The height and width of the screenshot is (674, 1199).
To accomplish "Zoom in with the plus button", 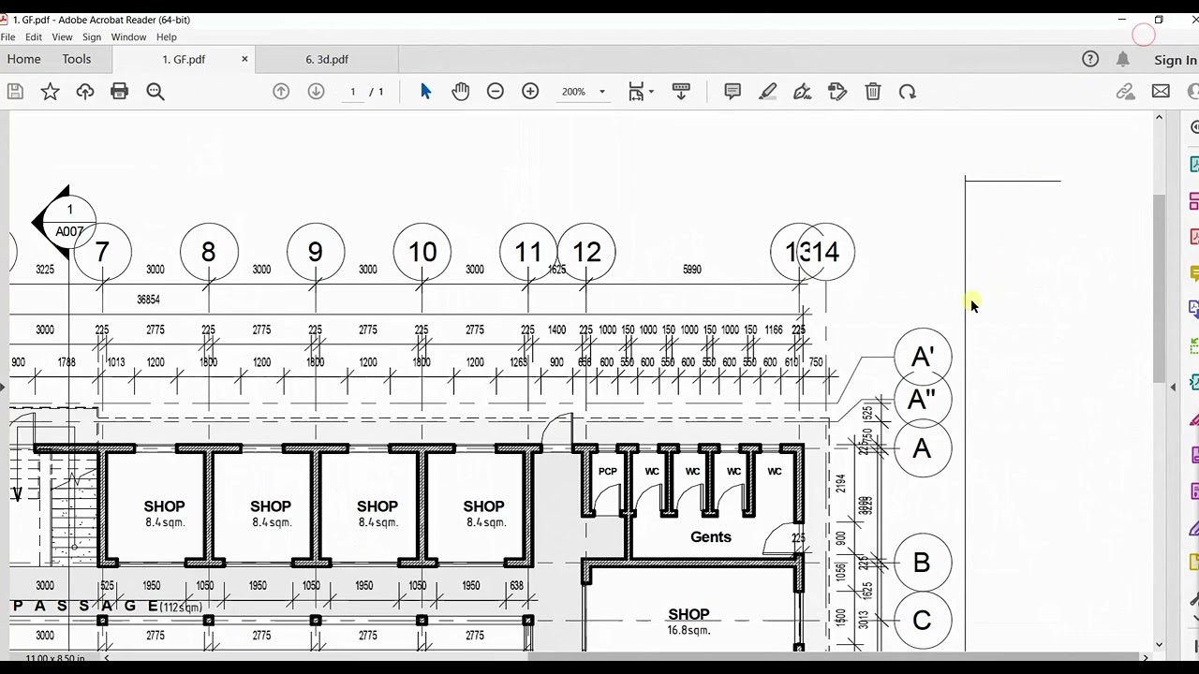I will tap(530, 92).
